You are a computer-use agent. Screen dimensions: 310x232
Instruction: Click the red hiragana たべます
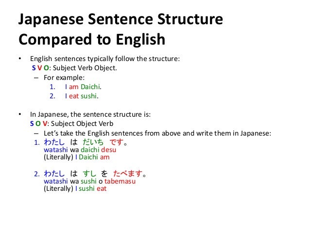pos(128,173)
